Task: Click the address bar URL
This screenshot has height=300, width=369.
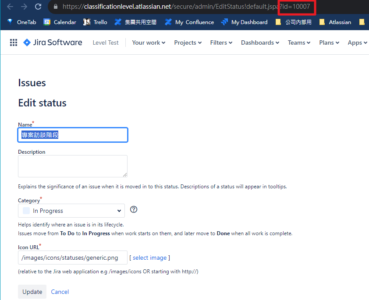Action: click(186, 7)
